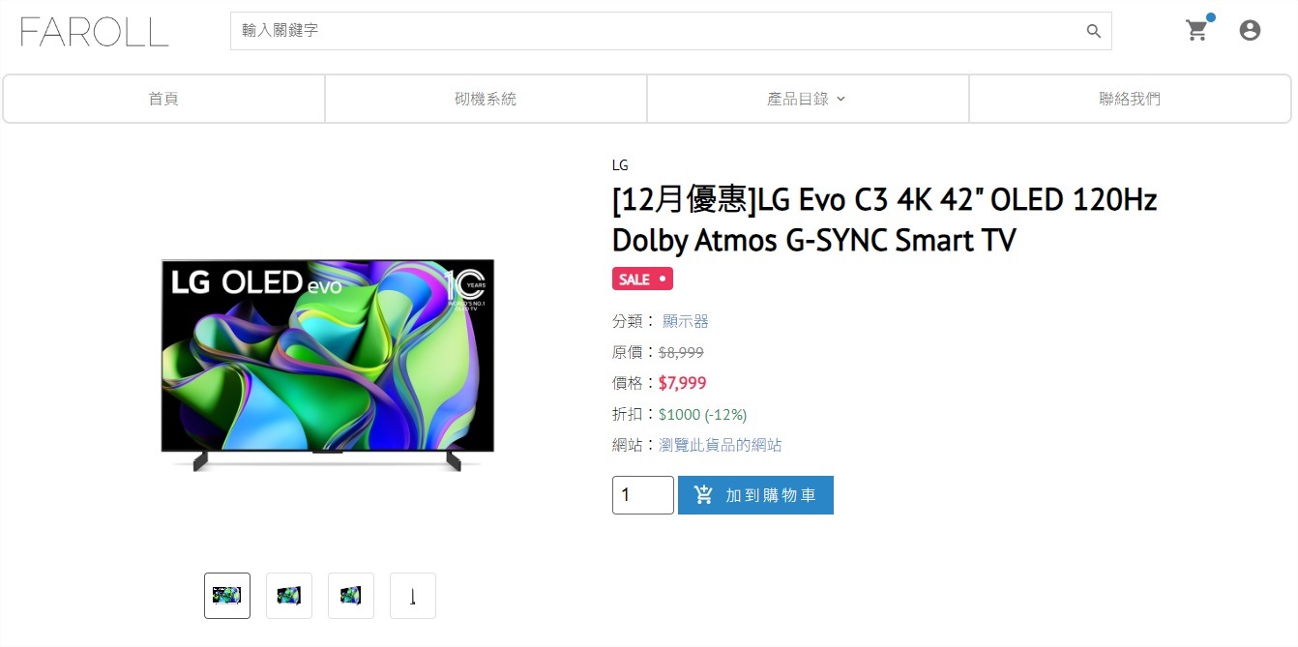This screenshot has width=1298, height=647.
Task: Open the 聯絡我們 menu item
Action: pyautogui.click(x=1130, y=99)
